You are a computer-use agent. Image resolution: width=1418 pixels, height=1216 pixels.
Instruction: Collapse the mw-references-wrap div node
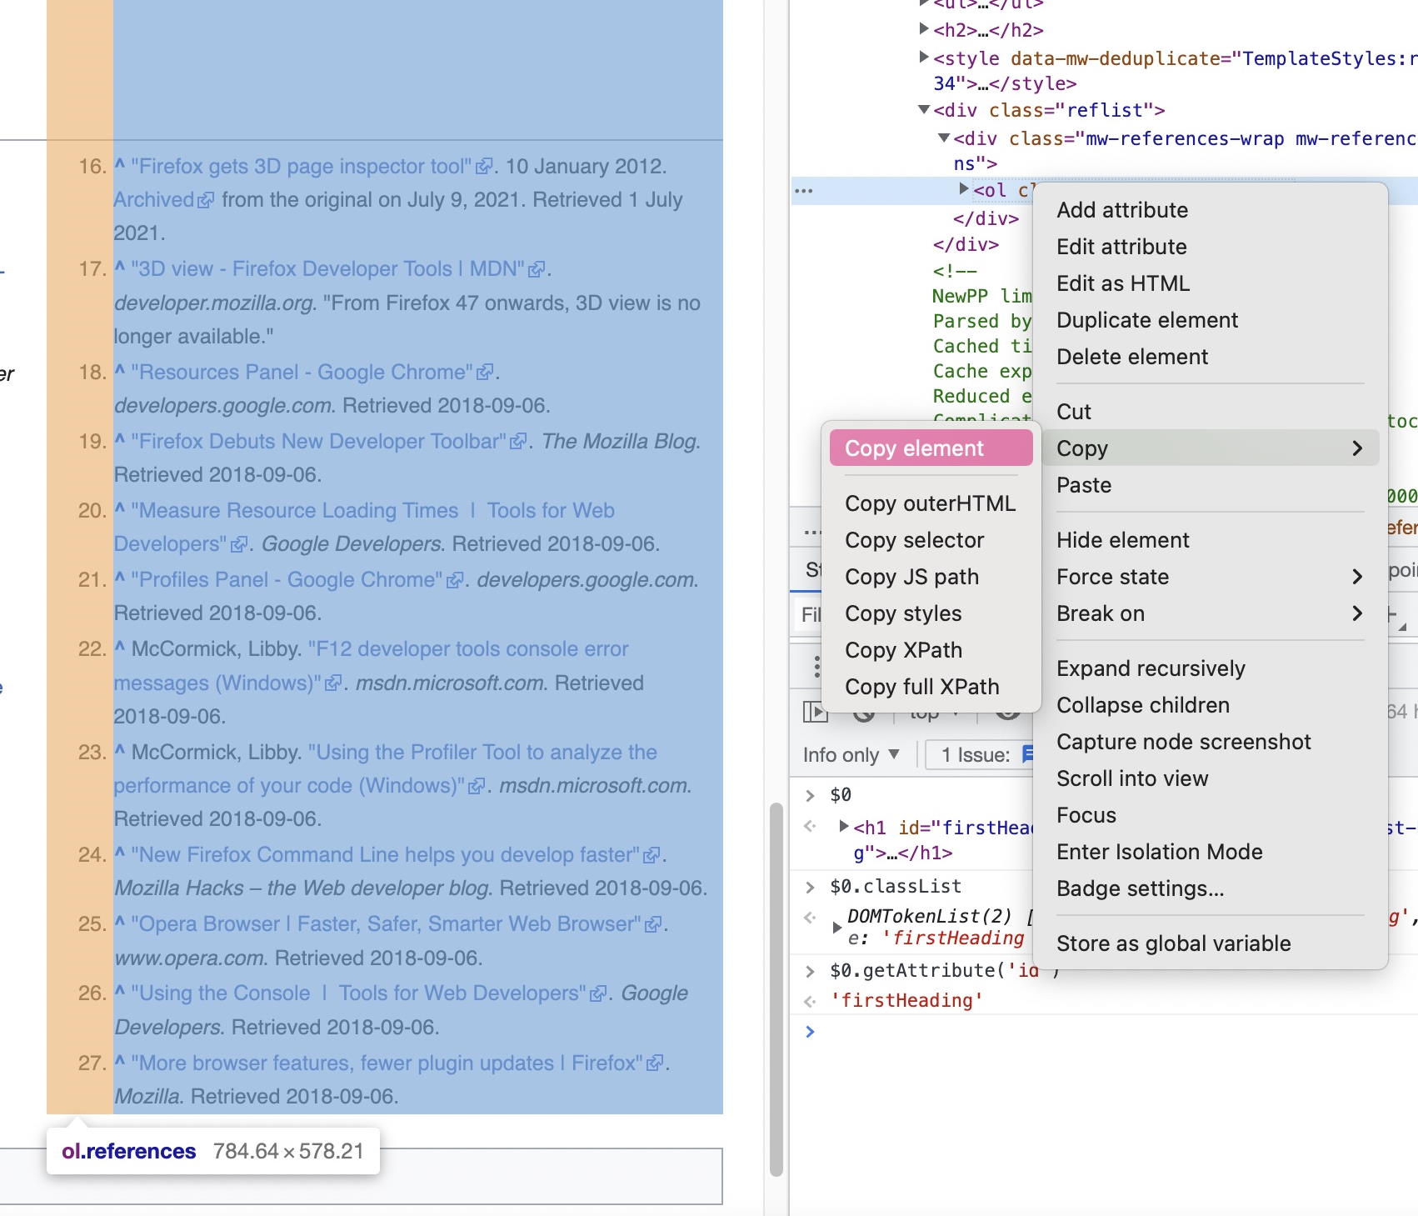click(x=944, y=138)
